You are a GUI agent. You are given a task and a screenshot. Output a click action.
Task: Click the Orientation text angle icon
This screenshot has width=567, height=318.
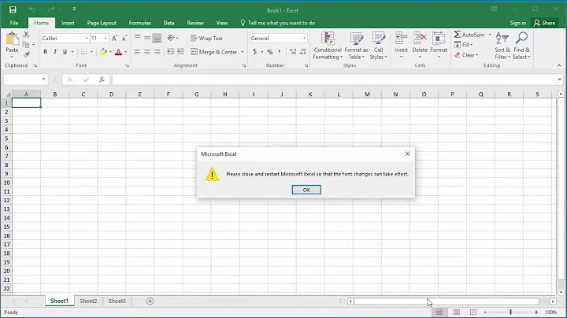(x=171, y=38)
